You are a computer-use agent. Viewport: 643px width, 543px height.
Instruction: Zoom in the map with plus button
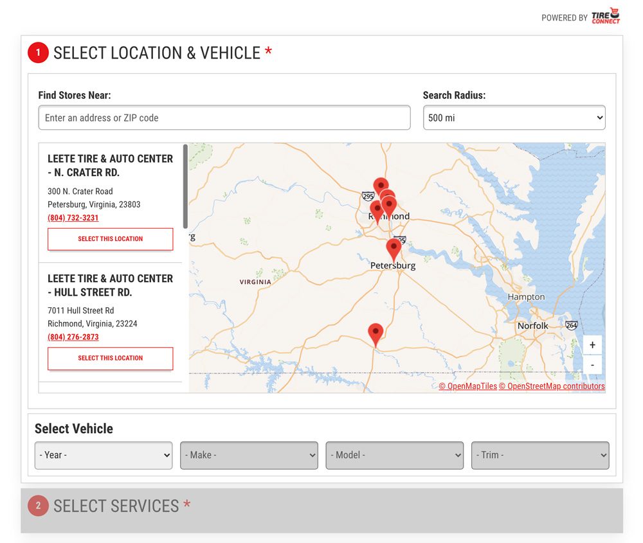tap(592, 344)
